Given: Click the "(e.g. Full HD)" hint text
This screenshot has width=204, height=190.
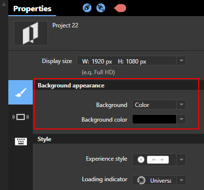Looking at the screenshot, I should (98, 72).
